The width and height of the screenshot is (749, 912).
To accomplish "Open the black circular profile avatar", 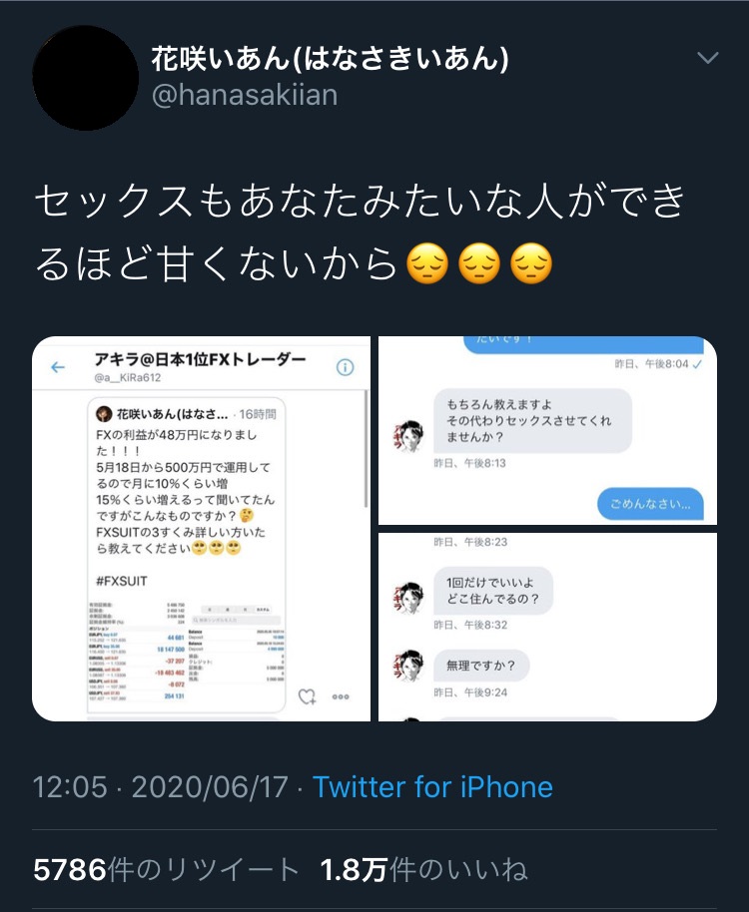I will 86,78.
